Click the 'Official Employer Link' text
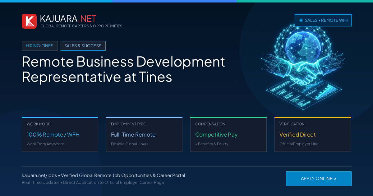 [x=299, y=144]
